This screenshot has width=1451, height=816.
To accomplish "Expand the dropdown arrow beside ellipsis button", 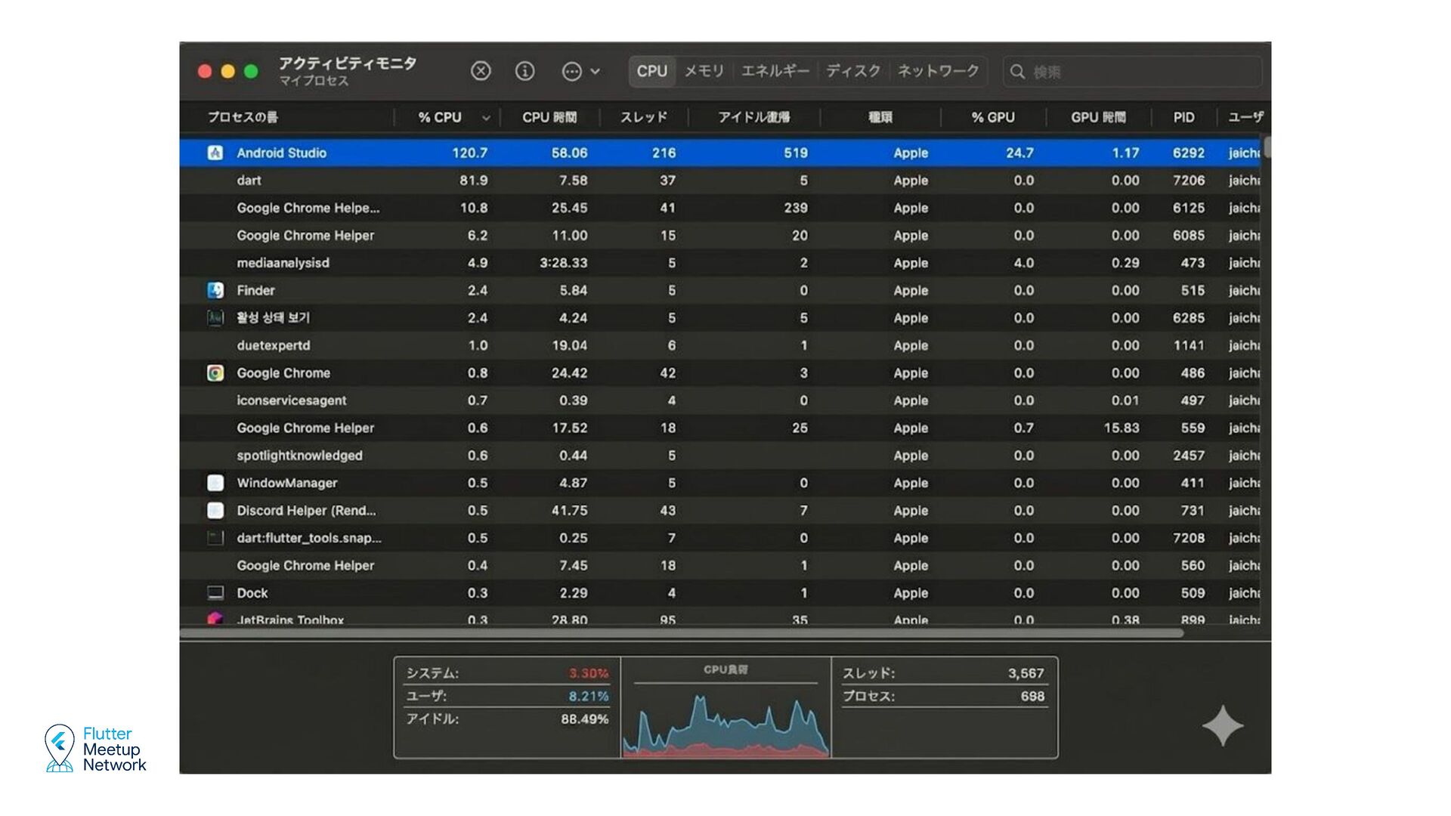I will coord(596,71).
